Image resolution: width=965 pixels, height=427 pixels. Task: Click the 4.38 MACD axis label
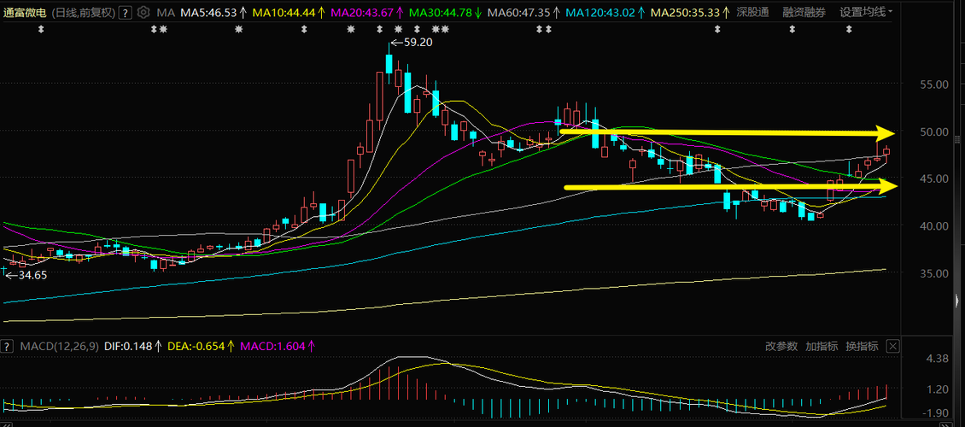(x=936, y=358)
